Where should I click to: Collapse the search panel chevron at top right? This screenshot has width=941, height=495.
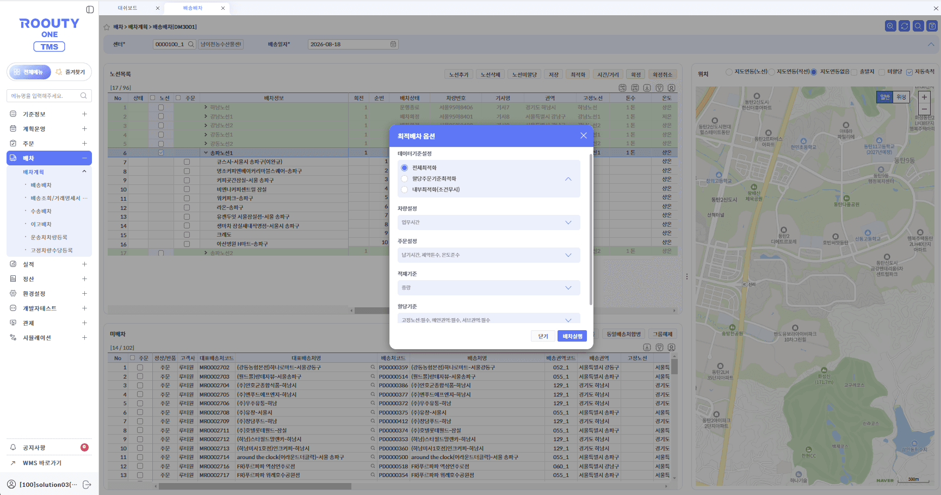[931, 44]
